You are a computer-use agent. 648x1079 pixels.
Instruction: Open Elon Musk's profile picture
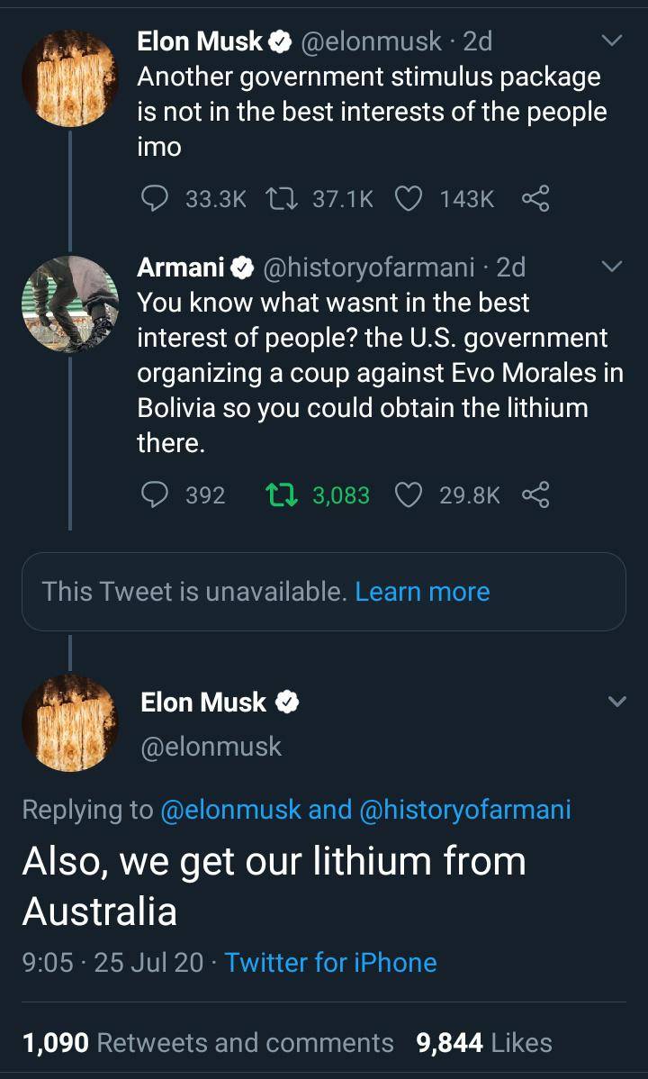[x=69, y=77]
